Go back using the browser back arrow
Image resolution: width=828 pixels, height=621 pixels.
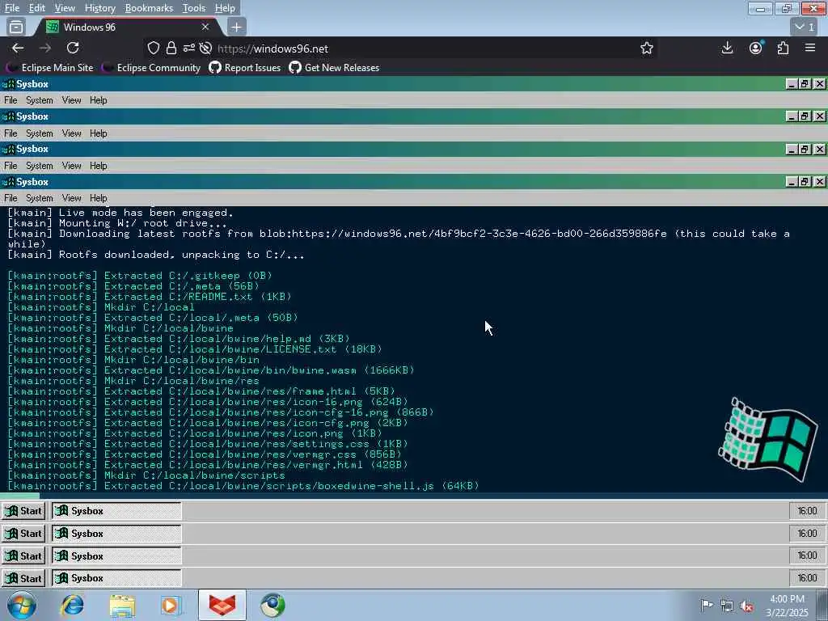click(18, 48)
